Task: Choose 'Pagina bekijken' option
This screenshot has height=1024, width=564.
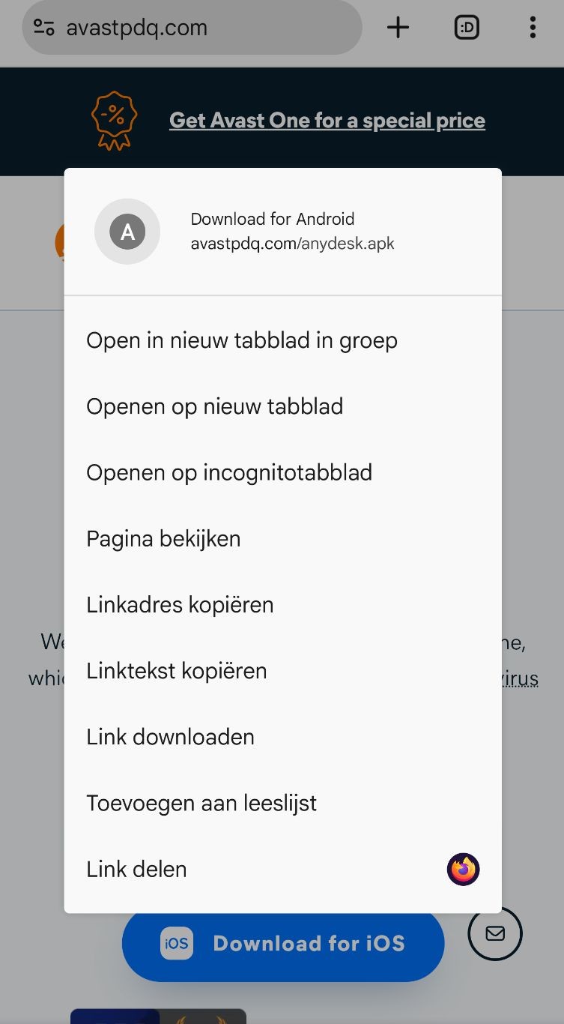Action: pyautogui.click(x=283, y=538)
